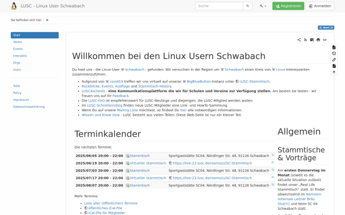Viewport: 345px width, 215px height.
Task: Follow the Linux Wikipedia link
Action: click(x=281, y=69)
